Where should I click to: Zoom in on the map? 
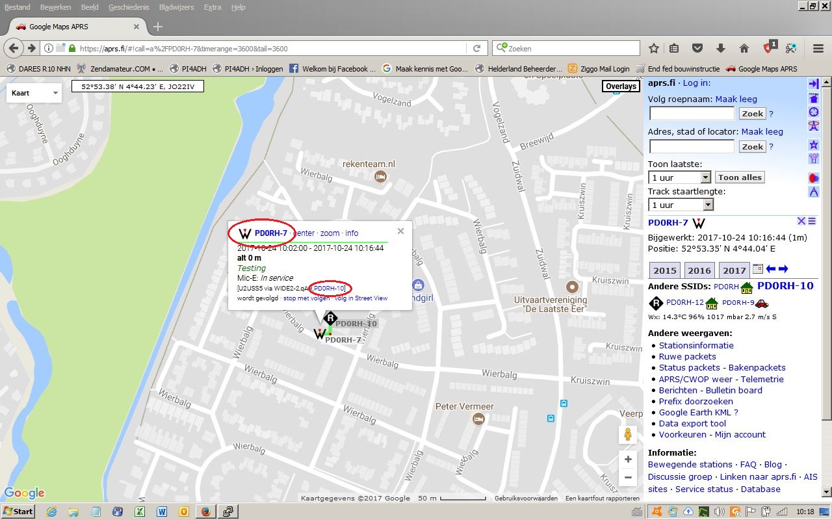click(x=628, y=460)
